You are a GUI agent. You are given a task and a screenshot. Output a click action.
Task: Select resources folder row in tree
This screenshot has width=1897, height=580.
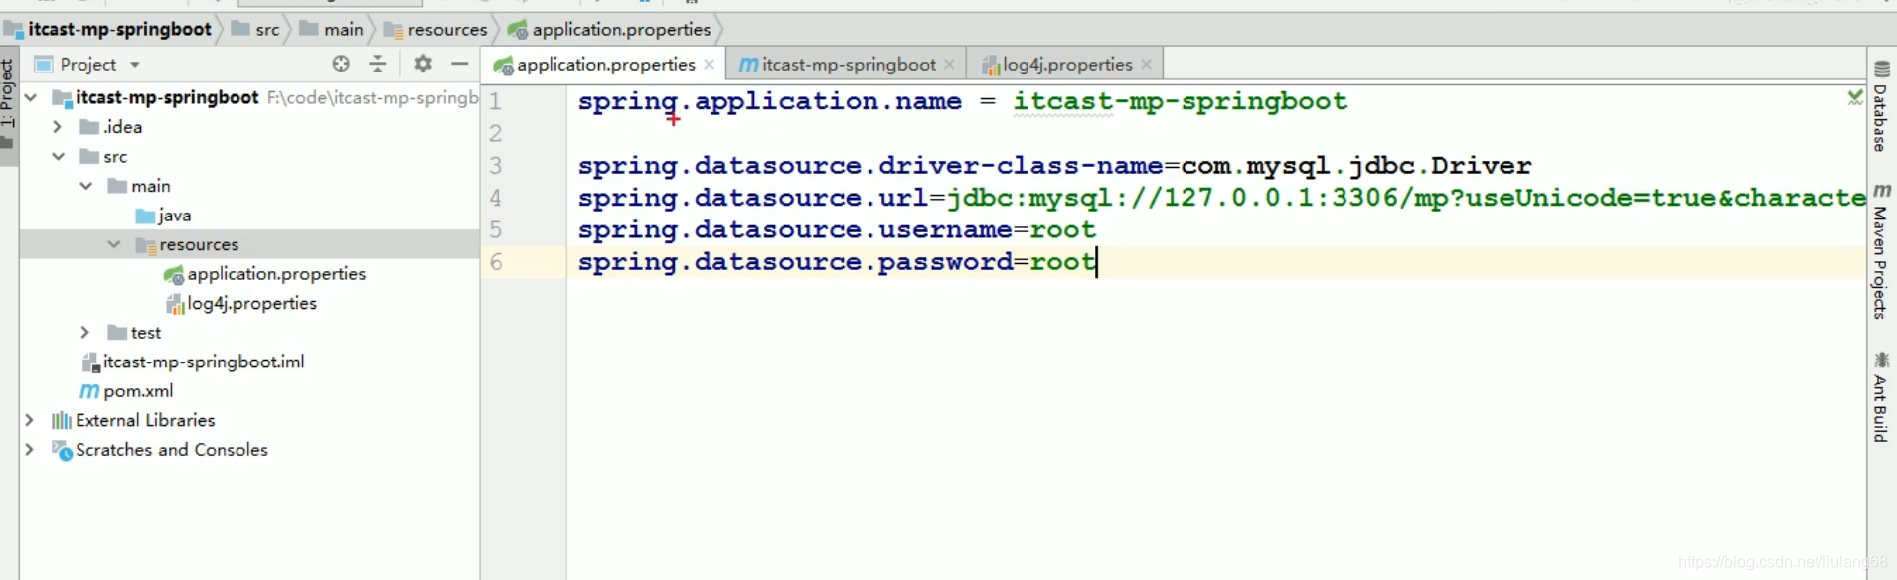pyautogui.click(x=249, y=244)
